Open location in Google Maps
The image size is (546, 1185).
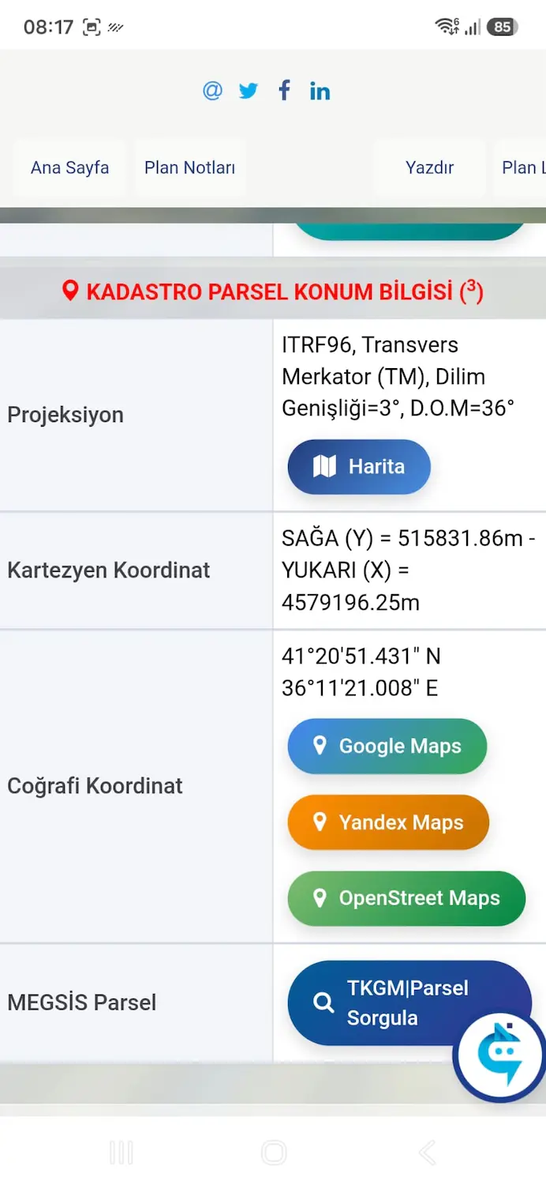[x=387, y=746]
